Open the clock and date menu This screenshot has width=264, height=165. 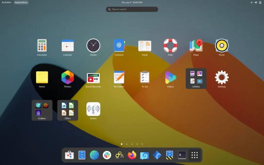pos(132,2)
